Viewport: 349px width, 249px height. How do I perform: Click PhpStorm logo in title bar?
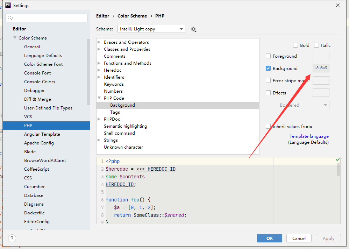8,5
